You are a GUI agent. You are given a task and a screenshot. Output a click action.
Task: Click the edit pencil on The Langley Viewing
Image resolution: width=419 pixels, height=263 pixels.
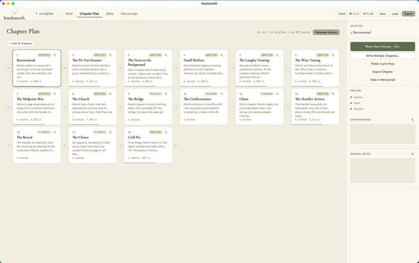[x=277, y=55]
